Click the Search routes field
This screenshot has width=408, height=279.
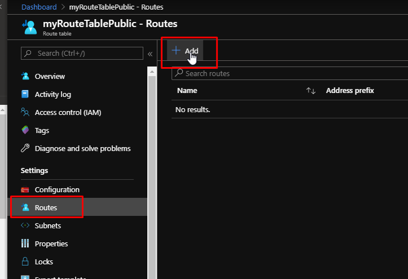[290, 73]
